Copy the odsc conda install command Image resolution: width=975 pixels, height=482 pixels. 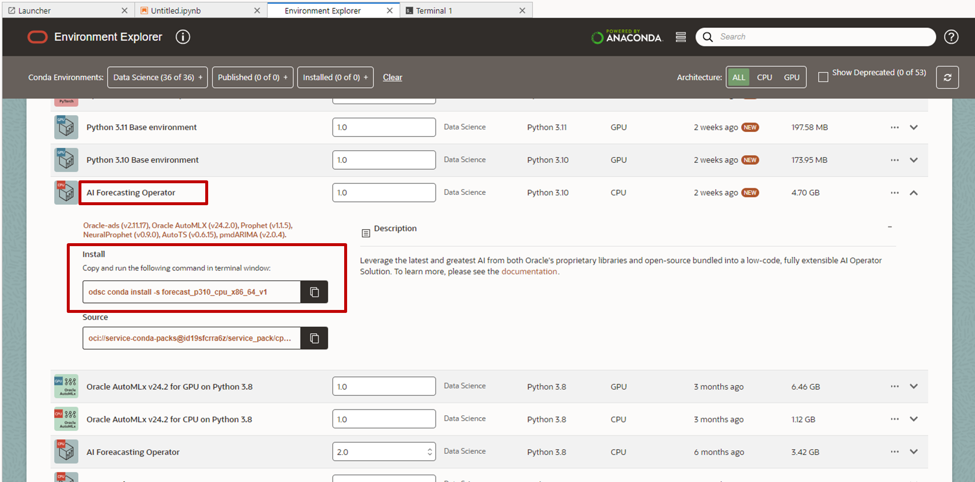(314, 292)
